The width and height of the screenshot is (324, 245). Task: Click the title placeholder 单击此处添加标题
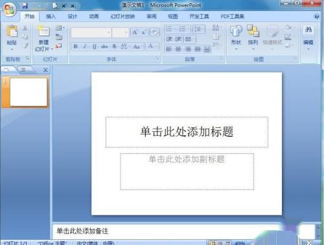[187, 132]
